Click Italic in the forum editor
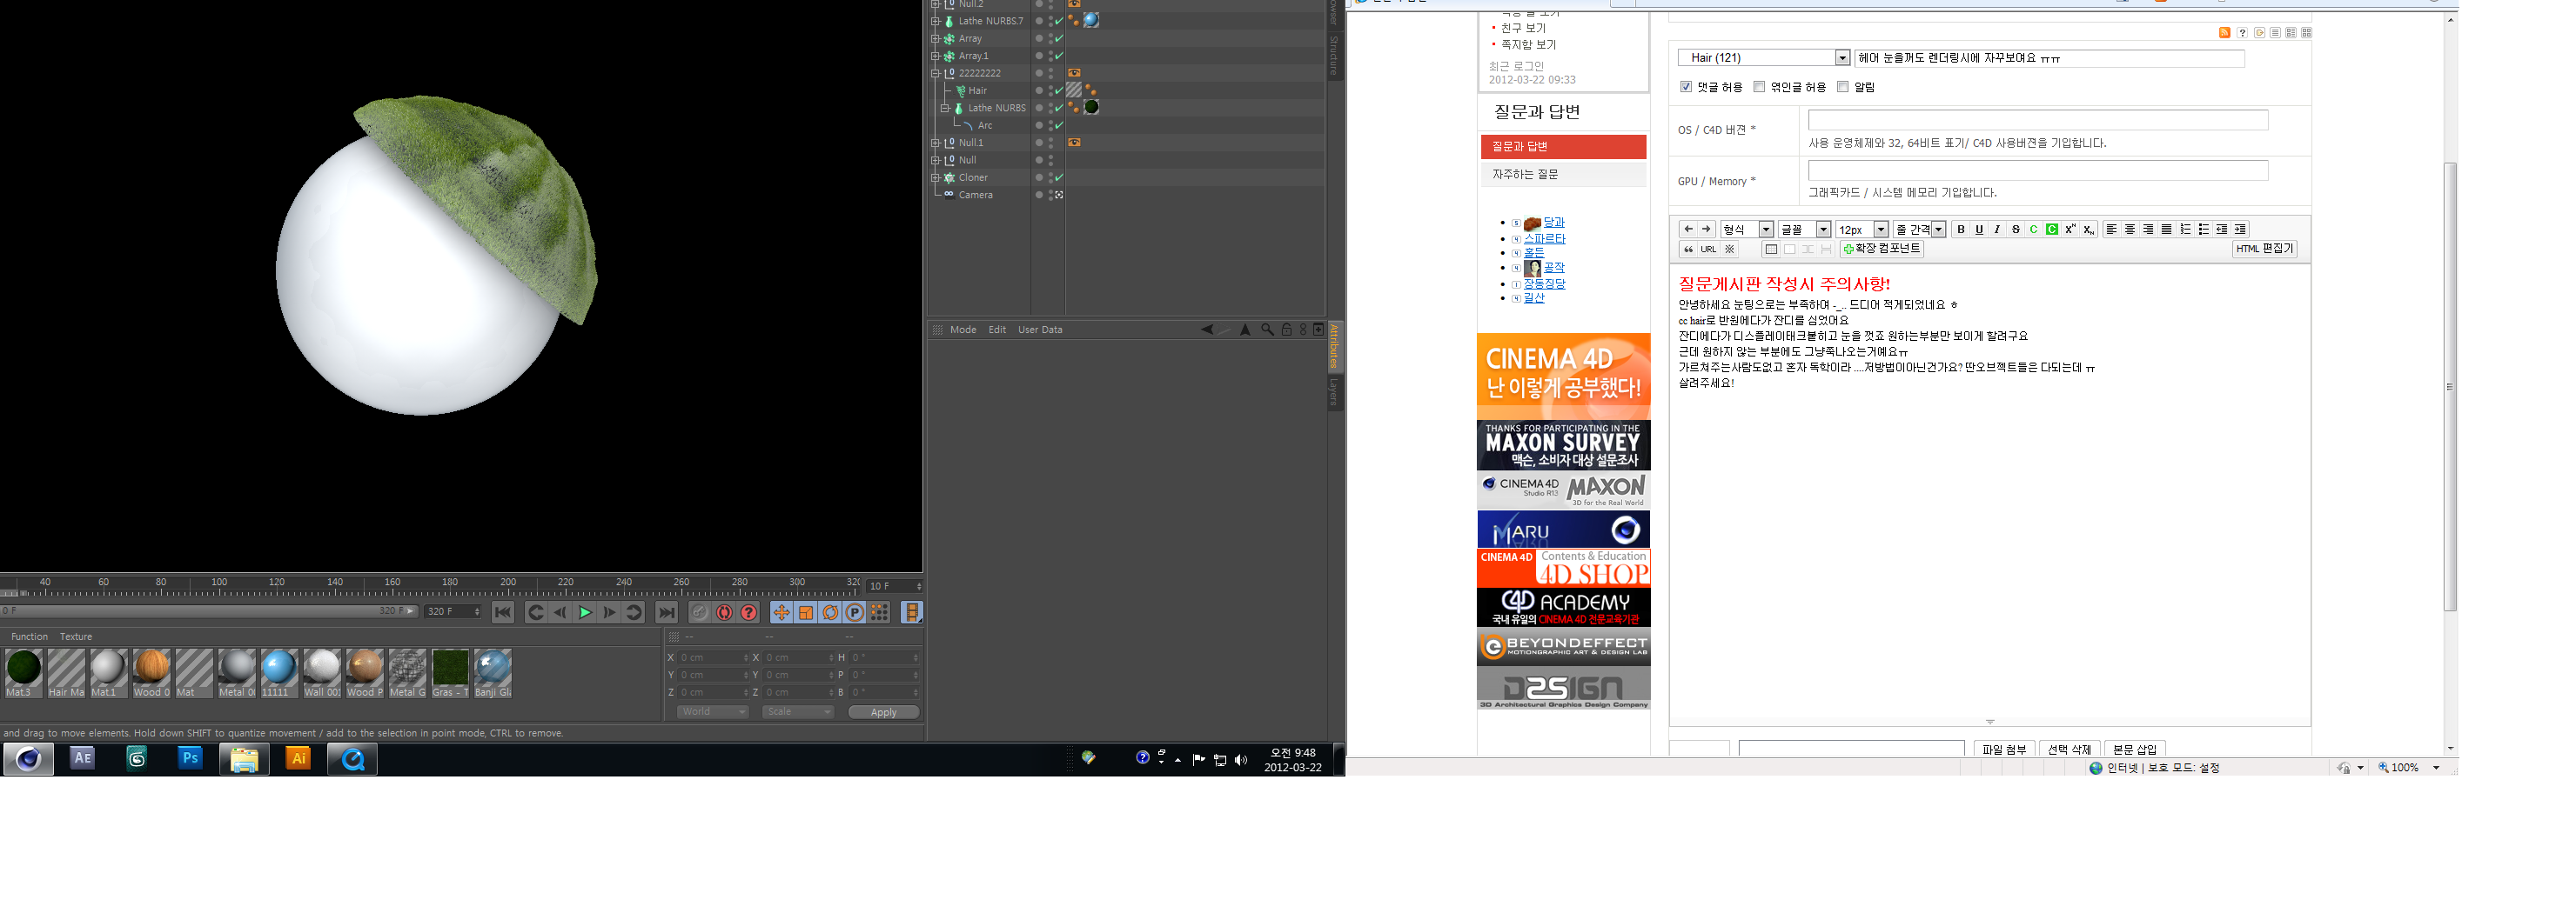Screen dimensions: 2576x913 point(1997,230)
